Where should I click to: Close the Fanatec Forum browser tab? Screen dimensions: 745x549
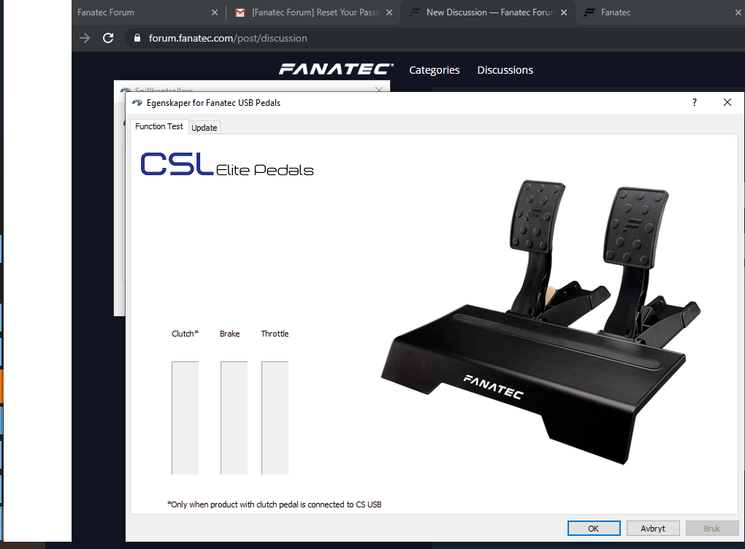[x=215, y=12]
